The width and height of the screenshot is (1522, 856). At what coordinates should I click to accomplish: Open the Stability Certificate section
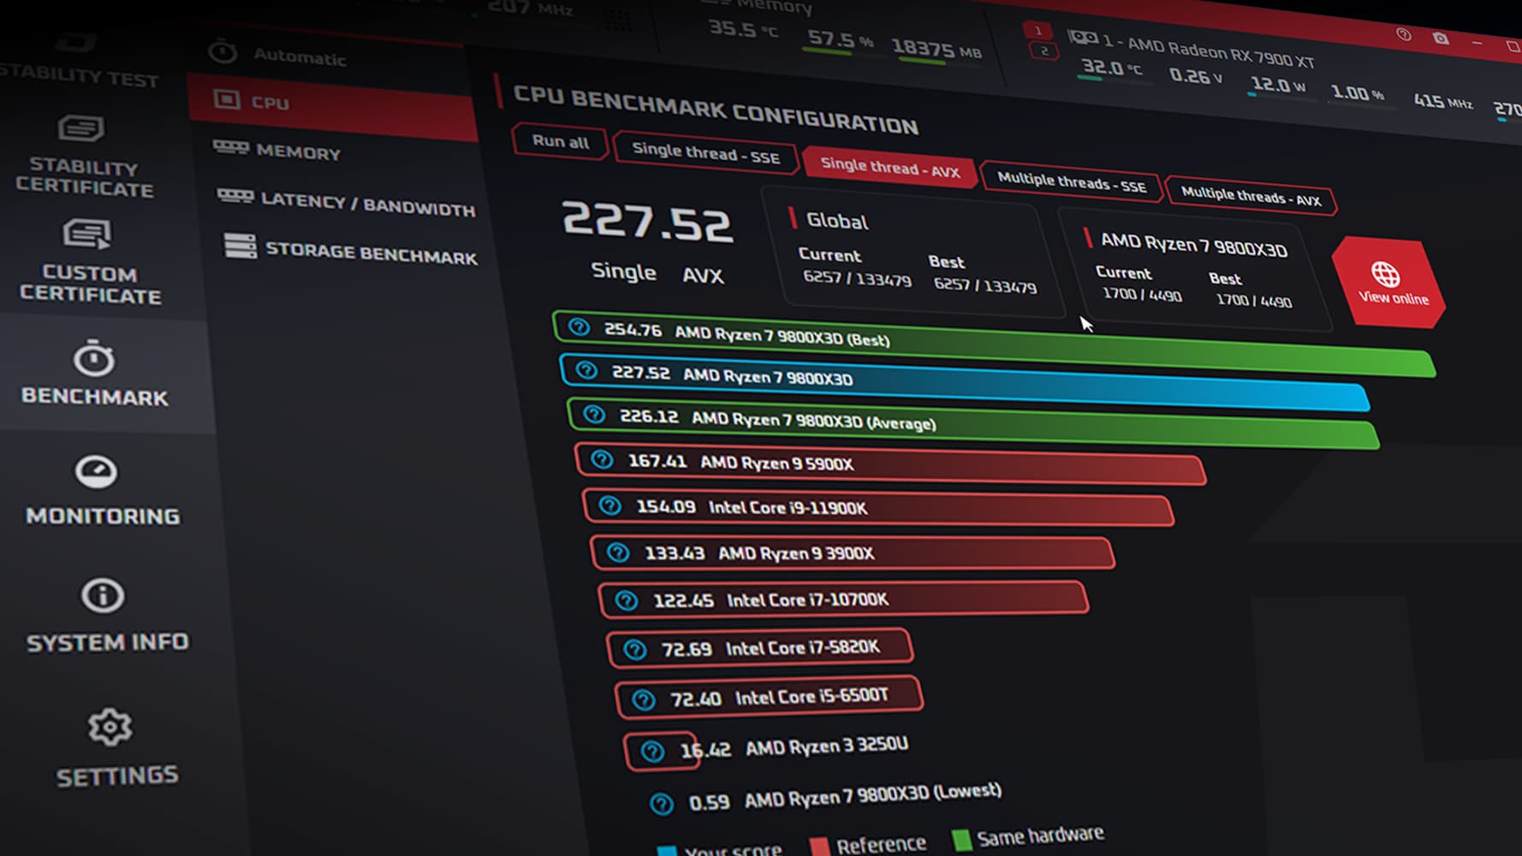pos(83,157)
